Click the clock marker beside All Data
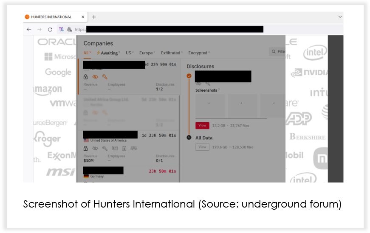Viewport: 370px width, 233px height. click(189, 138)
